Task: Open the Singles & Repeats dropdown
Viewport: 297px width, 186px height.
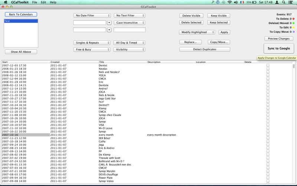Action: tap(92, 43)
